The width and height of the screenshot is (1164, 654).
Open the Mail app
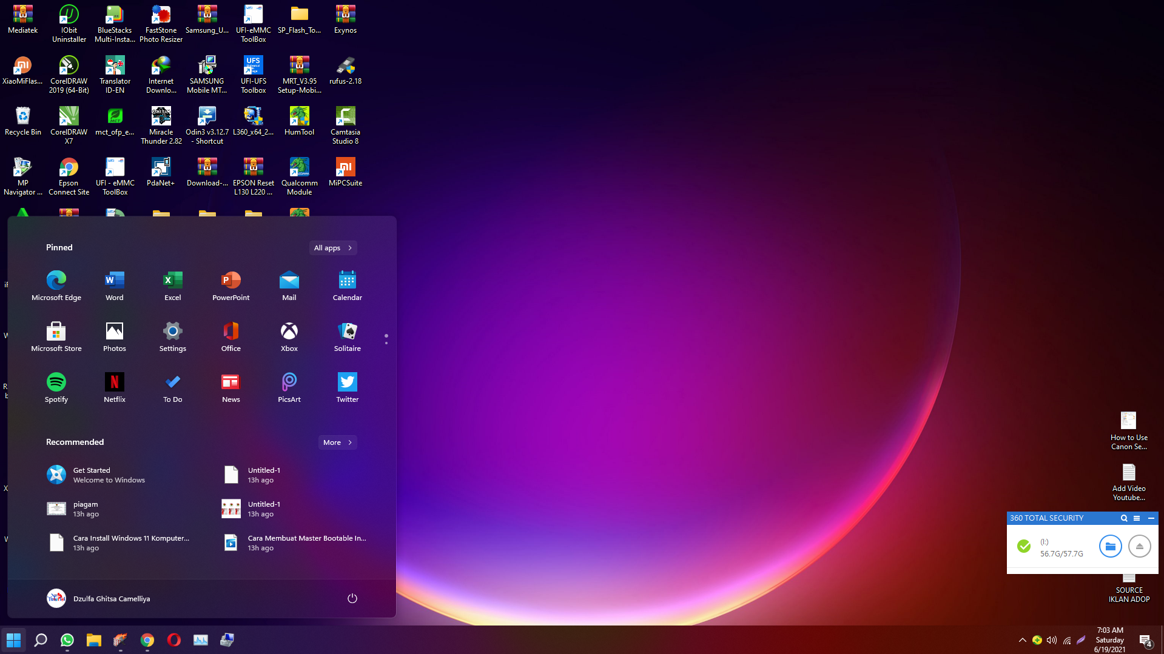coord(289,285)
